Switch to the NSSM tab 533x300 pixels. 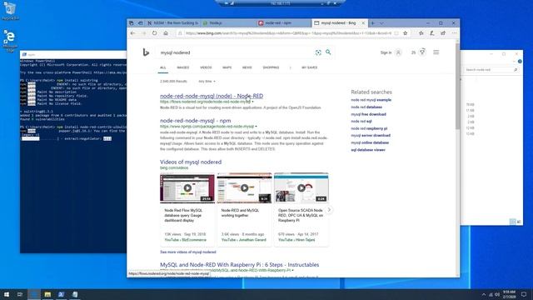[173, 23]
